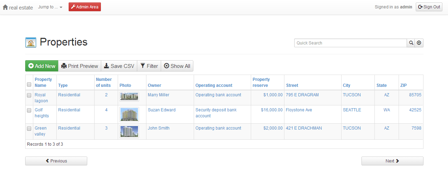Click inside the Quick Search field
Screen dimensions: 448x173
click(350, 43)
